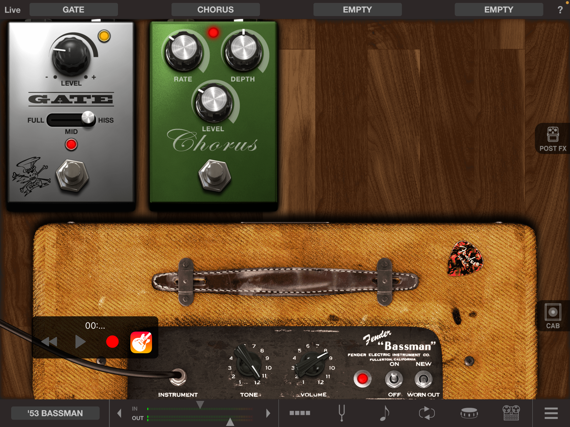Toggle the Gate pedal footswitch
The width and height of the screenshot is (570, 427).
click(x=72, y=175)
